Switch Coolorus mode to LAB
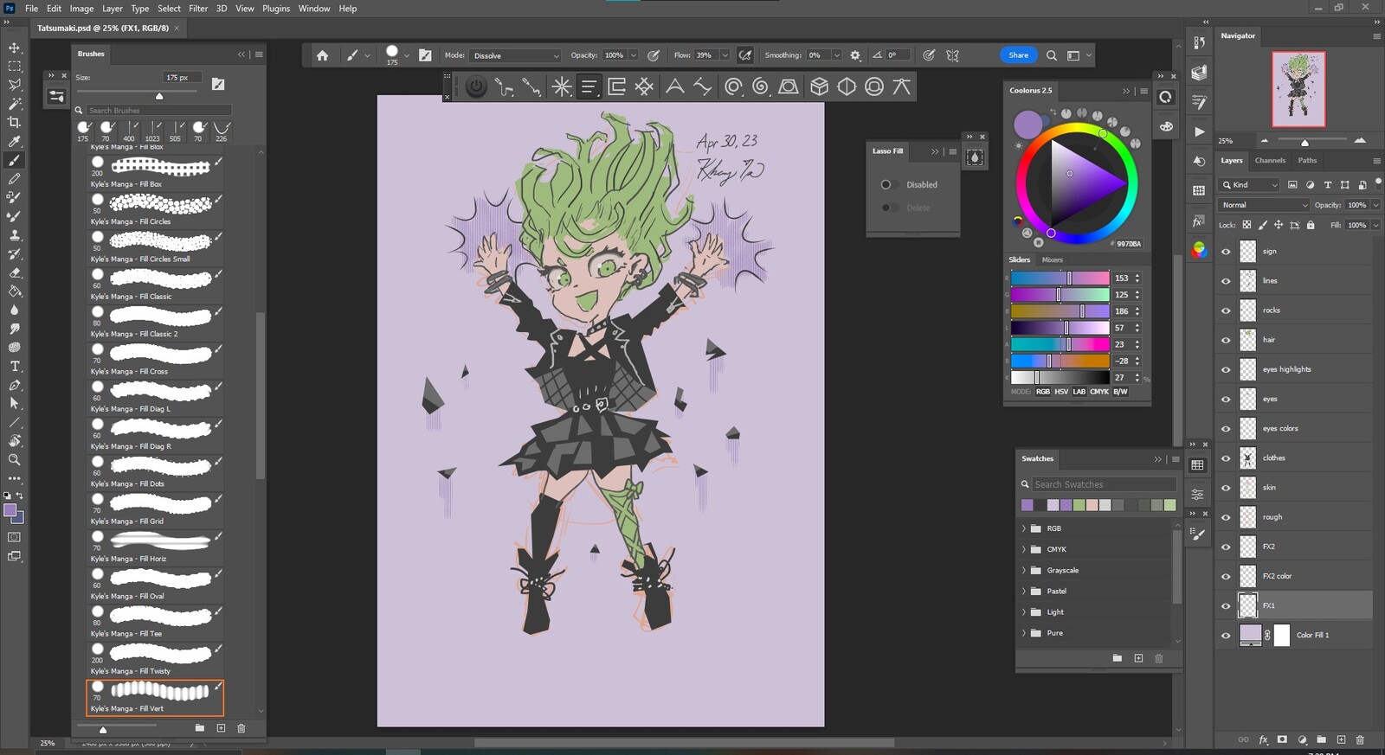Screen dimensions: 1385x755 pyautogui.click(x=1079, y=392)
